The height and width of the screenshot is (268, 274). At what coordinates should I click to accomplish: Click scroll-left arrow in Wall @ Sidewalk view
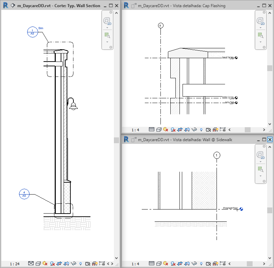(x=229, y=264)
